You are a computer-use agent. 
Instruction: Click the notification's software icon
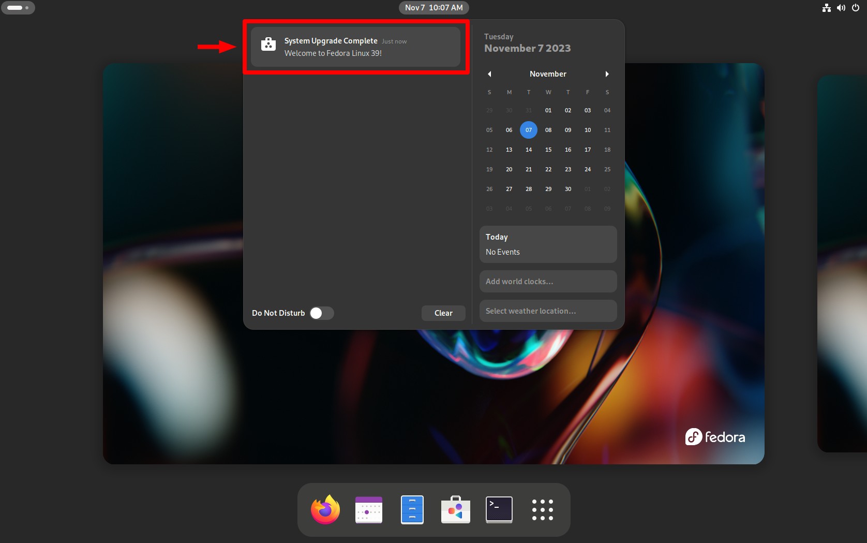(x=268, y=45)
